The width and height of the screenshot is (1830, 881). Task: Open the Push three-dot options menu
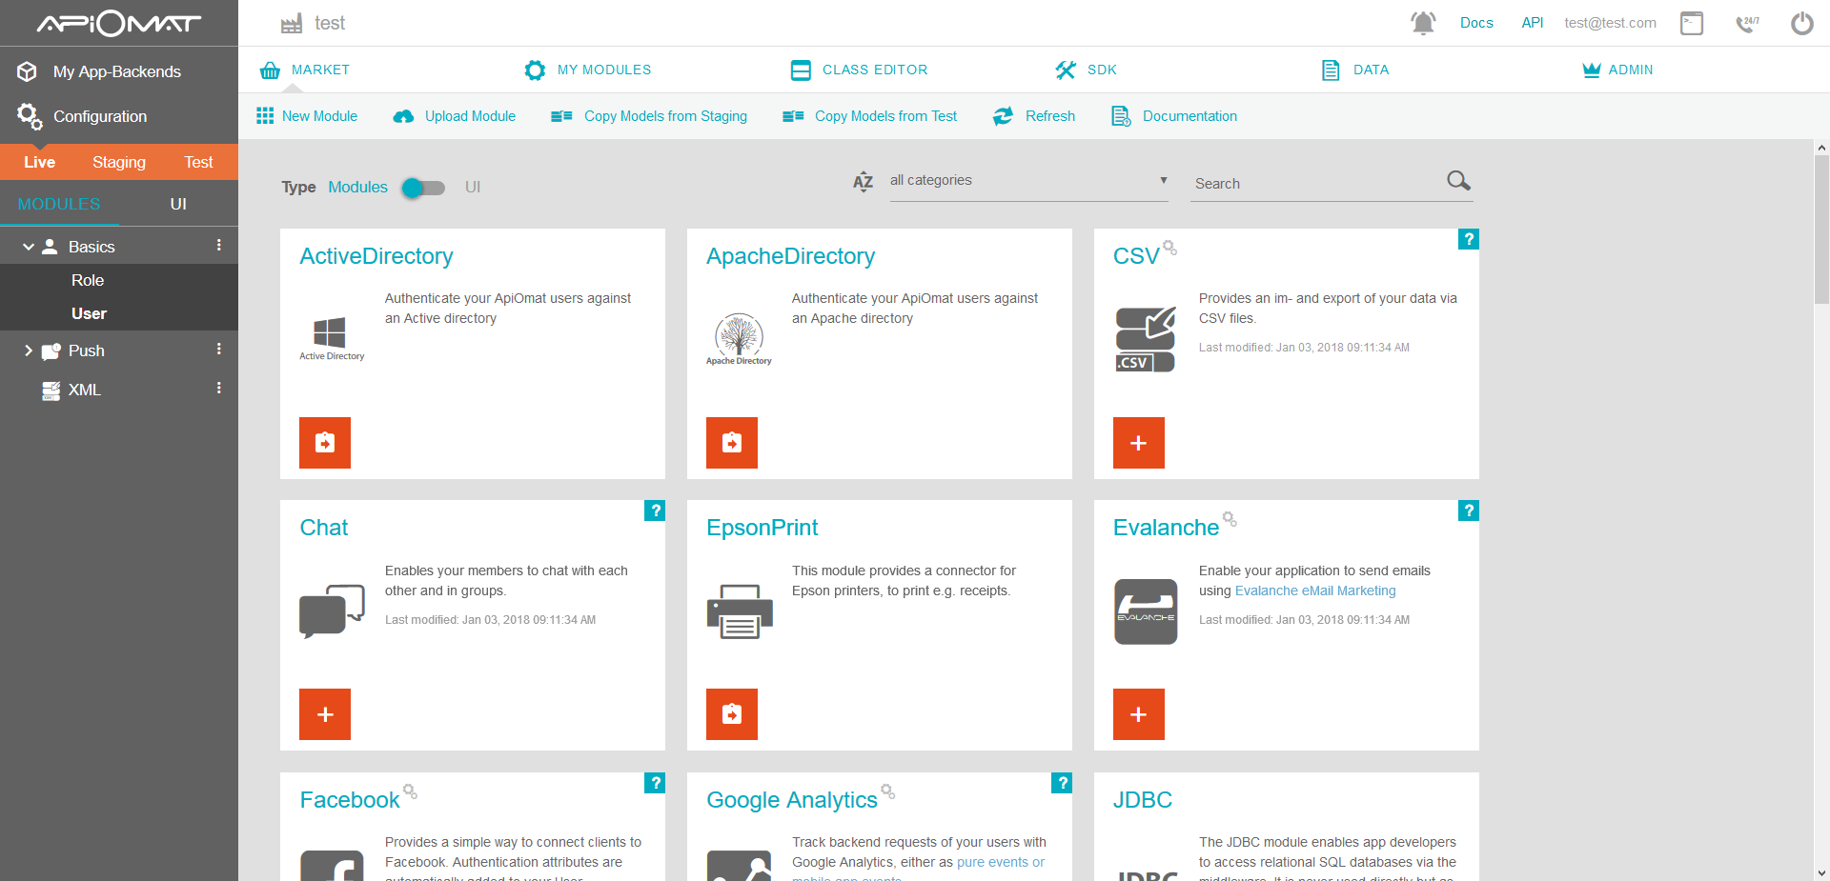coord(219,350)
